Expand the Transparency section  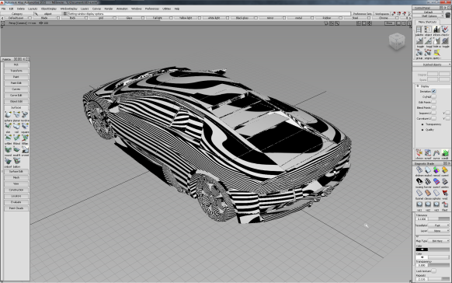(422, 124)
